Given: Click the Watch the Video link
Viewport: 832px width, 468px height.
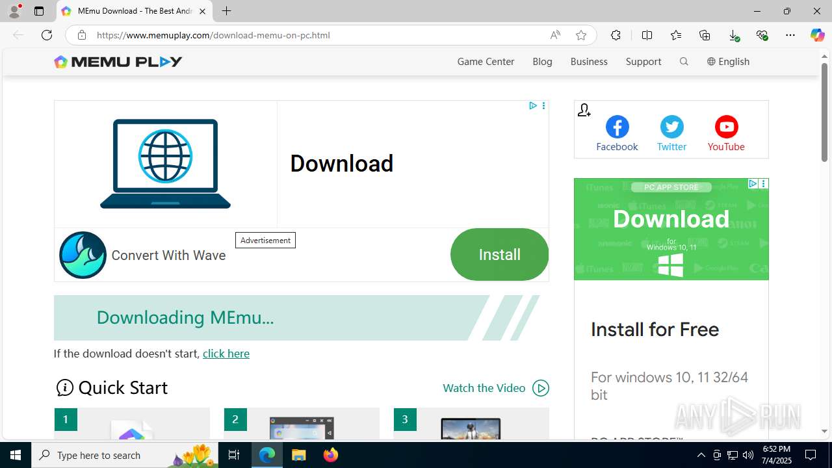Looking at the screenshot, I should [484, 388].
